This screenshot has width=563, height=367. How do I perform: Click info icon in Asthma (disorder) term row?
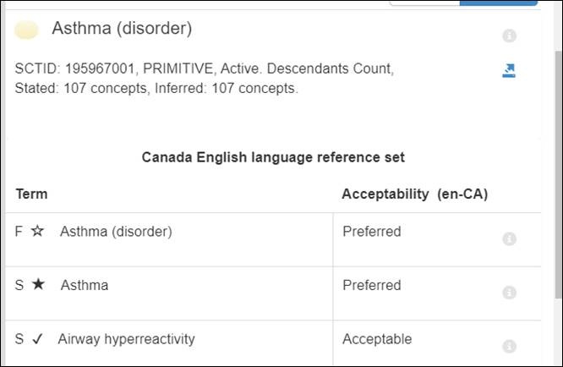point(509,238)
